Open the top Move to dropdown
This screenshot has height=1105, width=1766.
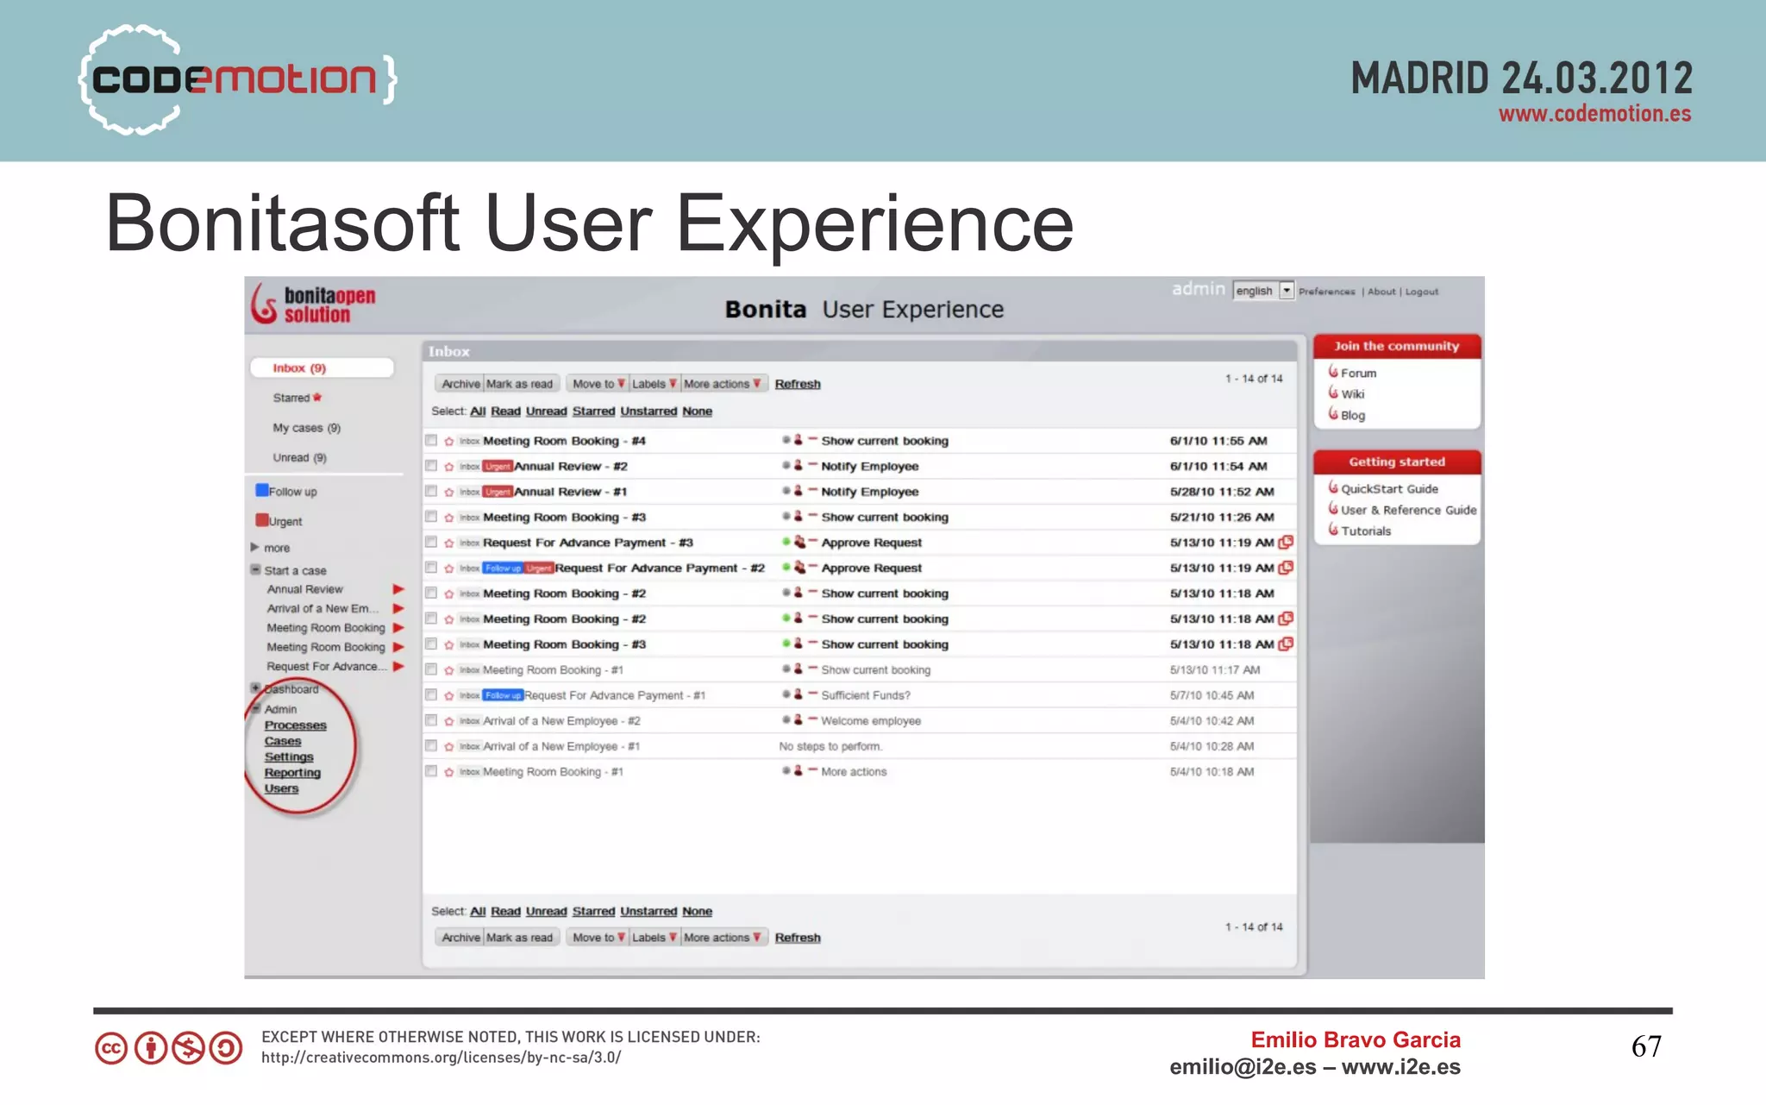click(x=598, y=384)
